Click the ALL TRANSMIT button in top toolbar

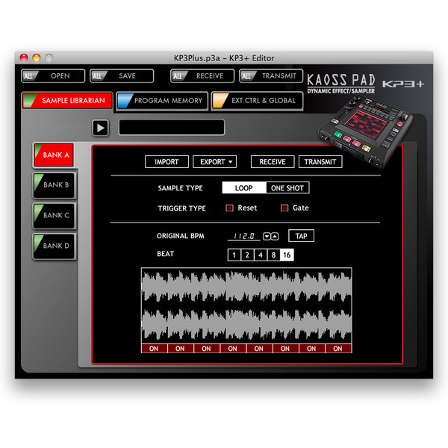click(271, 76)
